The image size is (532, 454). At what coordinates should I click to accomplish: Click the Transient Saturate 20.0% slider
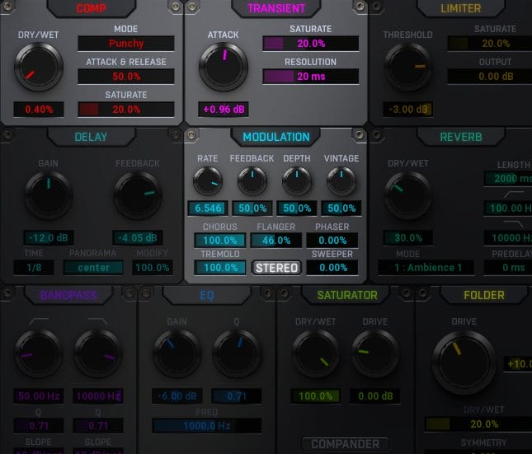[311, 44]
